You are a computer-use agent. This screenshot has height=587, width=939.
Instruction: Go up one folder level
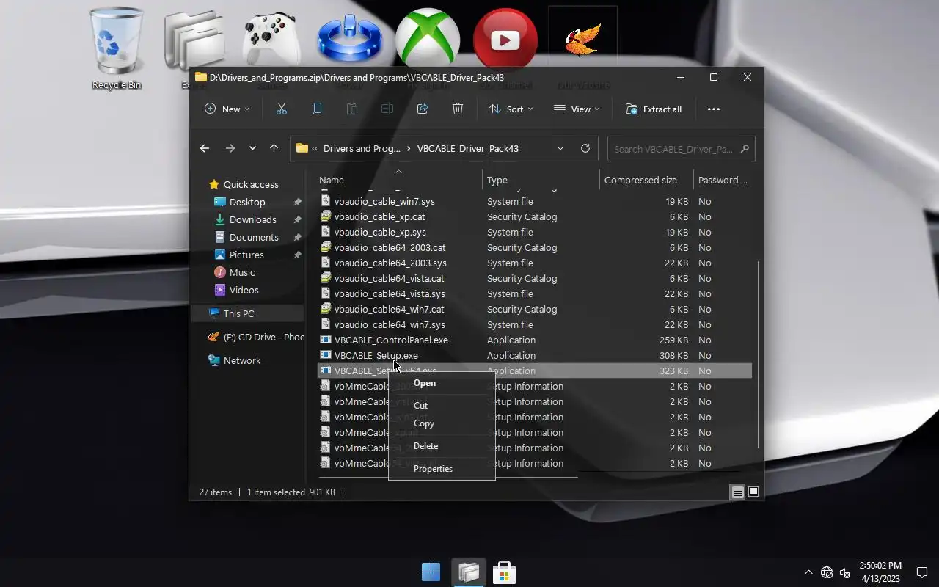(x=274, y=148)
